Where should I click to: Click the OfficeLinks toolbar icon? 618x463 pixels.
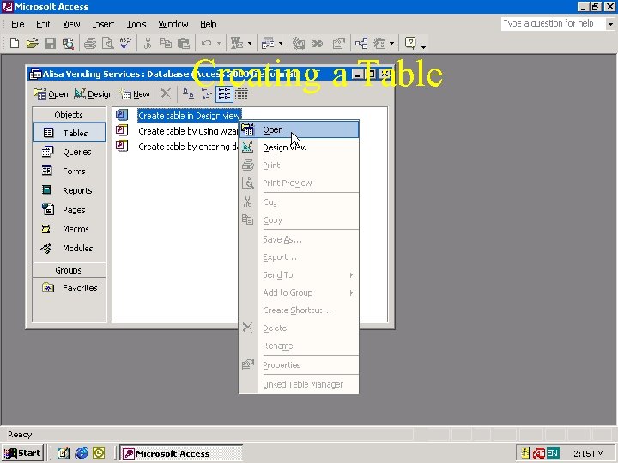[237, 43]
